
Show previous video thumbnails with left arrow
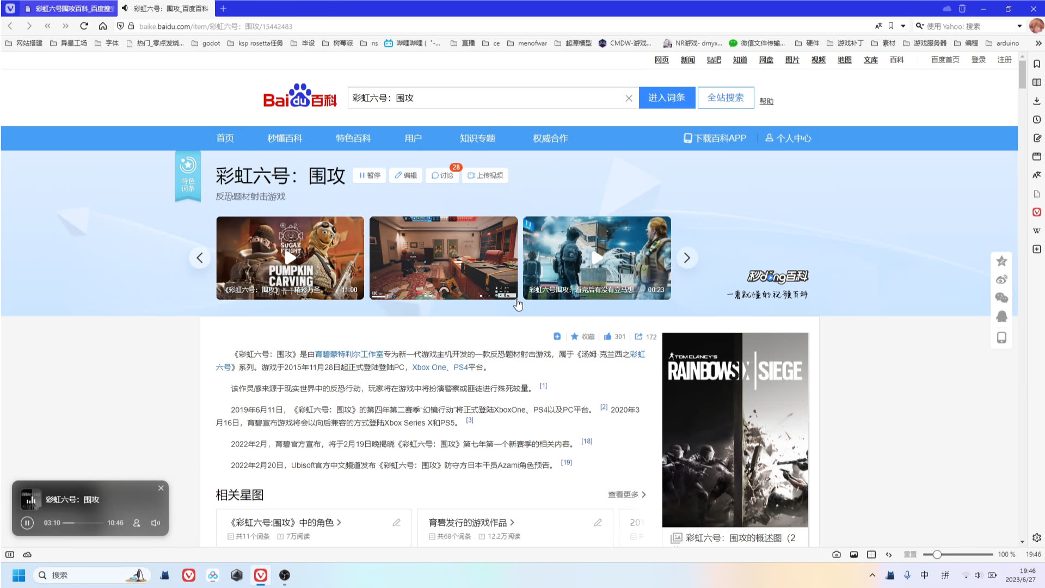coord(200,258)
